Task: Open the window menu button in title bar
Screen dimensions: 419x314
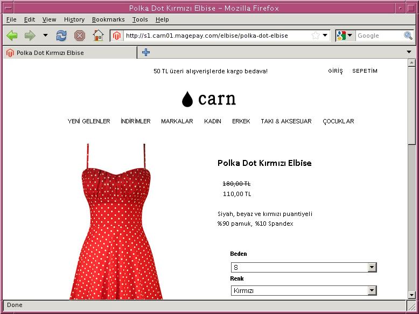Action: (x=8, y=8)
